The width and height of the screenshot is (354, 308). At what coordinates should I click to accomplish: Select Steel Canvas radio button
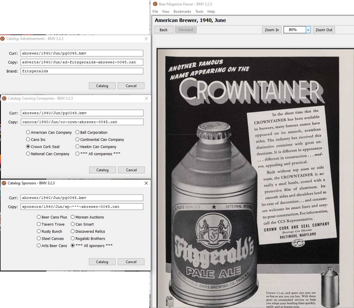click(x=39, y=239)
